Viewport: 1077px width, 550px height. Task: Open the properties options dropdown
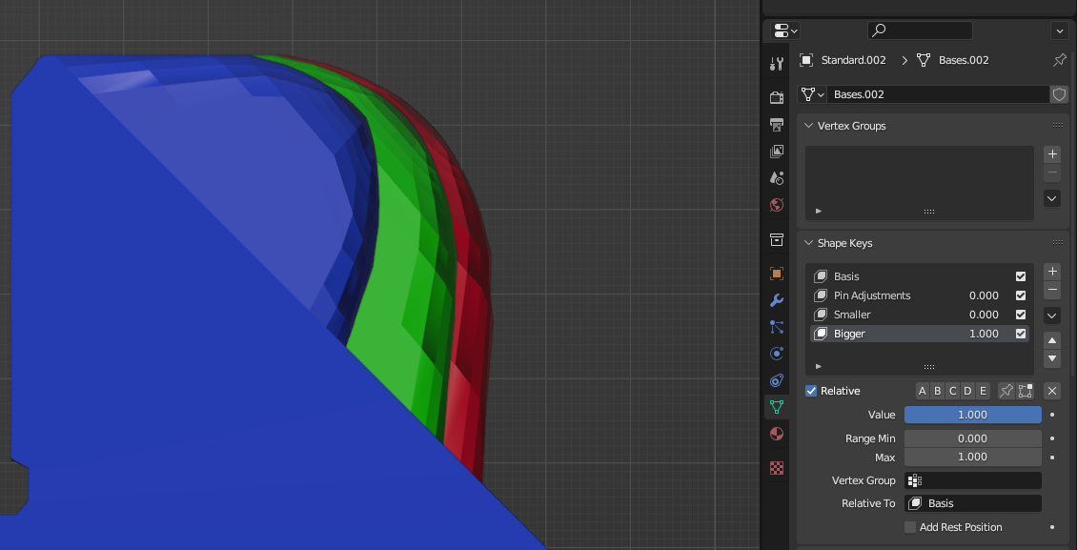[1059, 31]
